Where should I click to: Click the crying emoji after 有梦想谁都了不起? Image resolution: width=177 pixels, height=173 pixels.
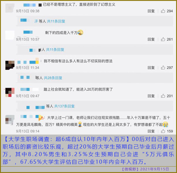tap(166, 124)
